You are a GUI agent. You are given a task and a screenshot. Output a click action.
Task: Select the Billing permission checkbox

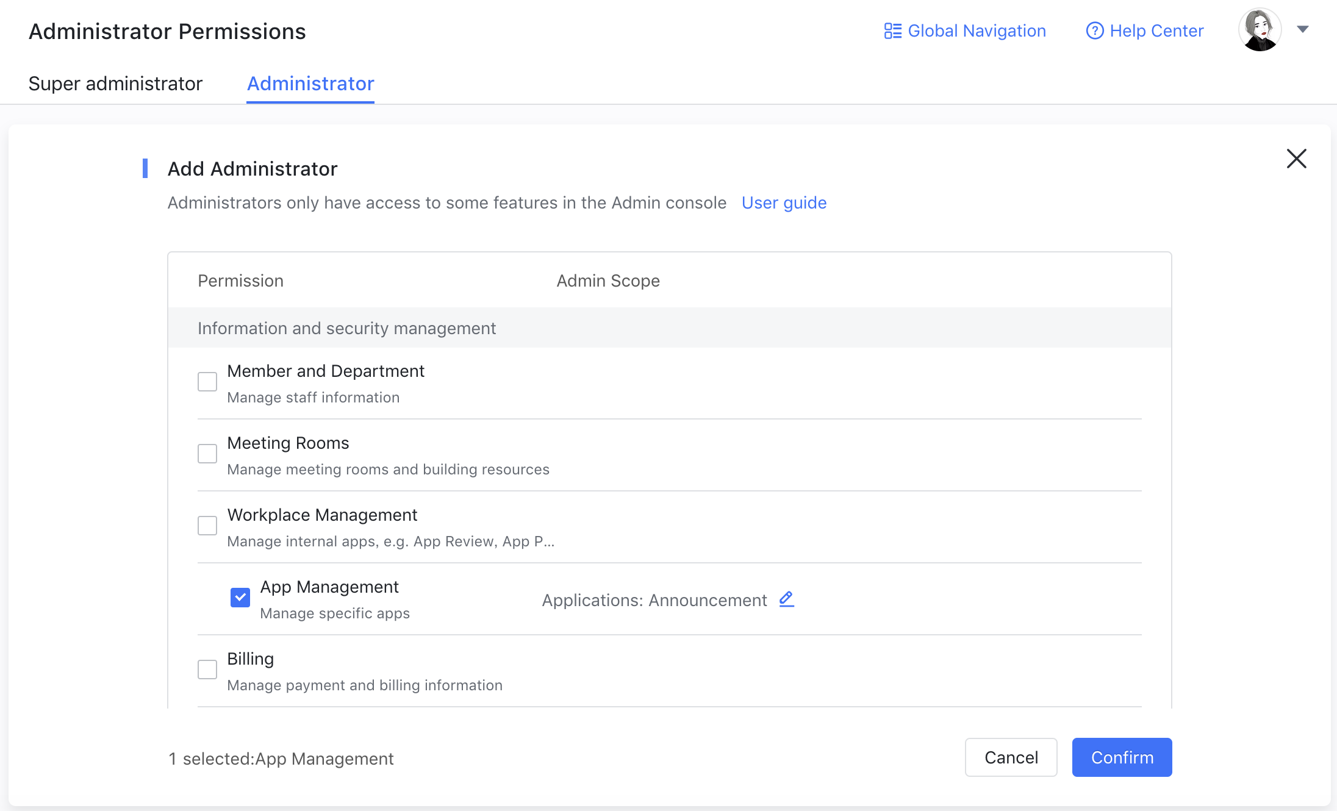coord(207,670)
